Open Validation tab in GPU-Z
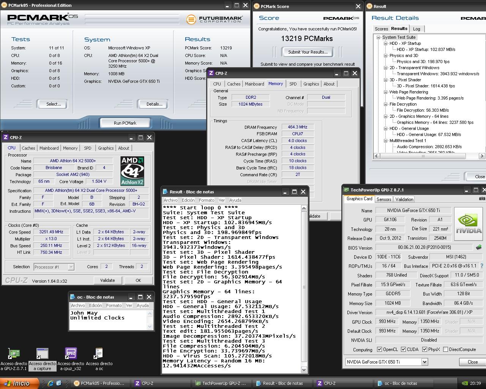Screen dimensions: 486x389 404,199
